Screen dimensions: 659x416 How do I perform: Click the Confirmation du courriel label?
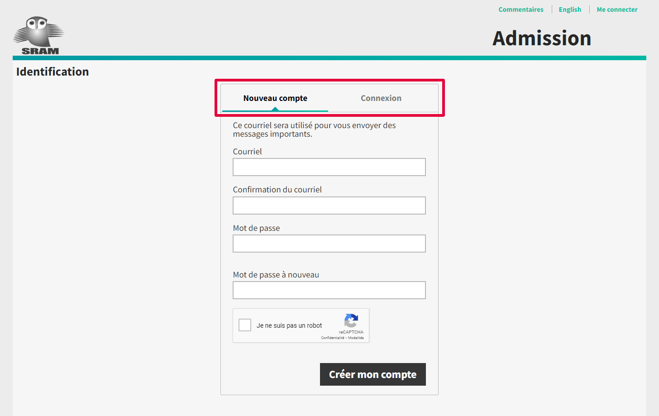coord(277,190)
